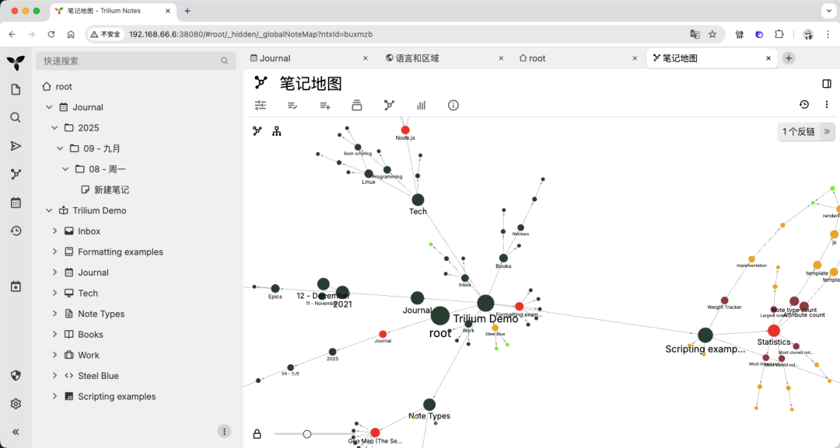Collapse the Trilium Demo branch
This screenshot has width=840, height=448.
click(49, 210)
